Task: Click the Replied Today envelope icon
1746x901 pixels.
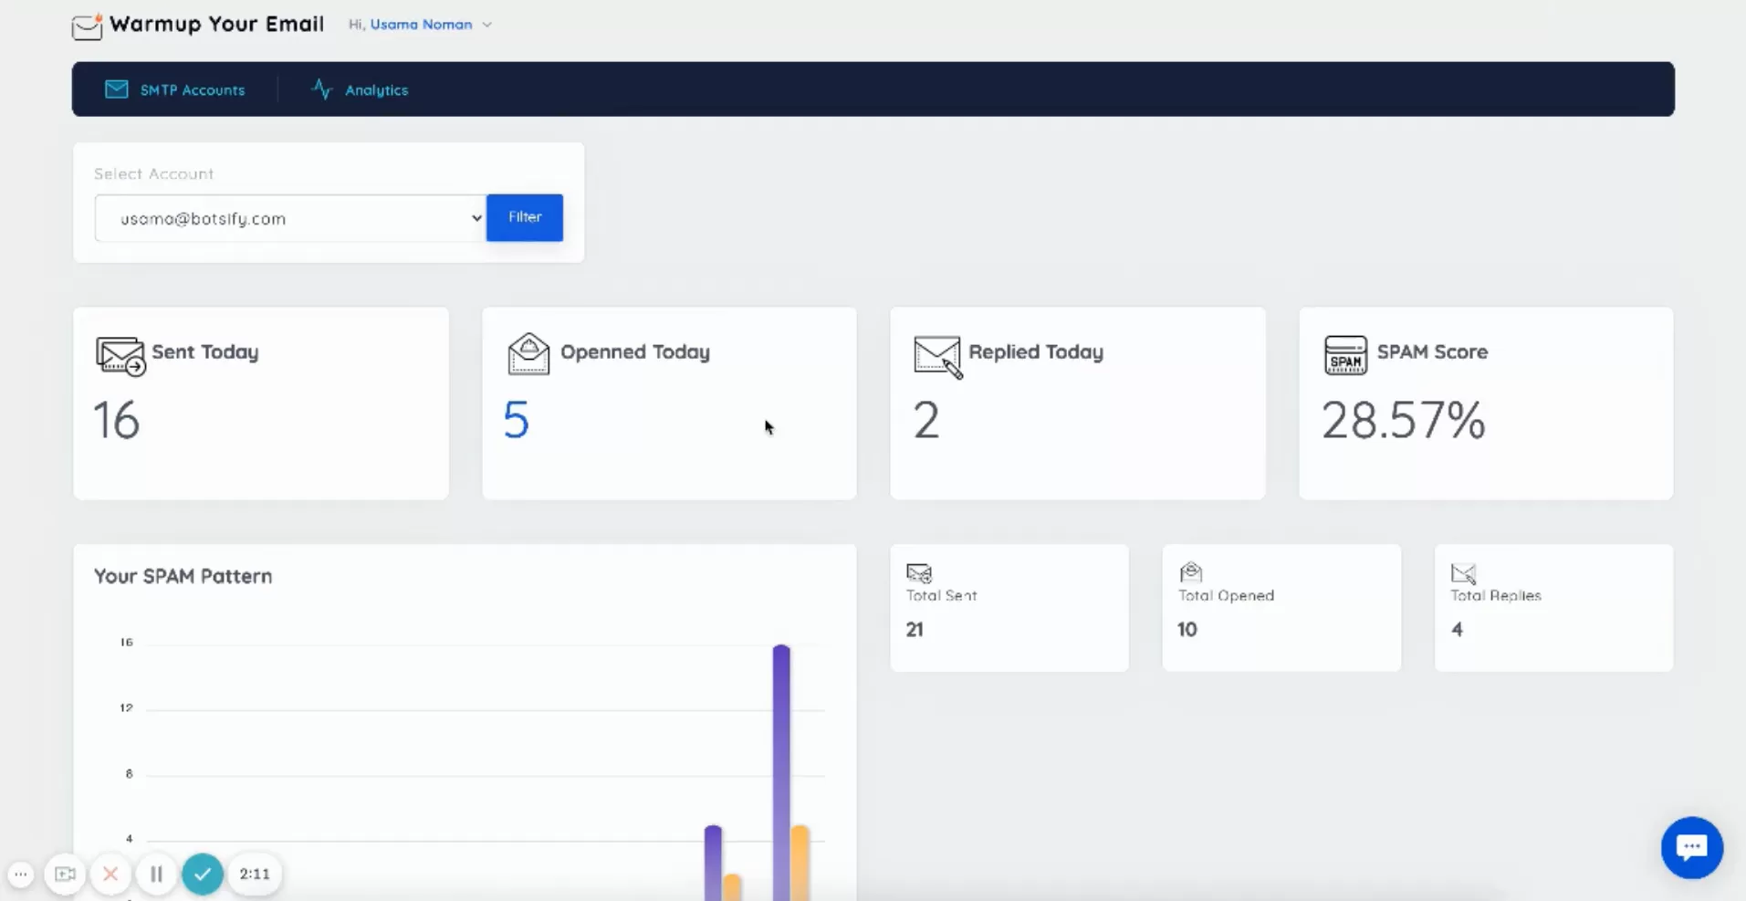Action: point(936,356)
